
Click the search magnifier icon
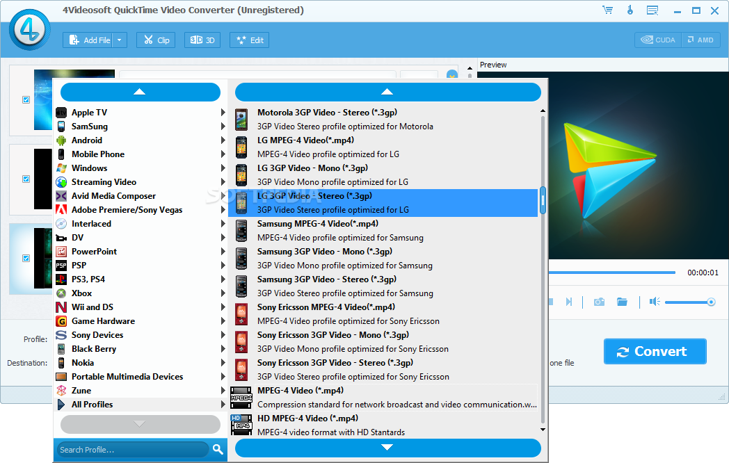coord(218,449)
